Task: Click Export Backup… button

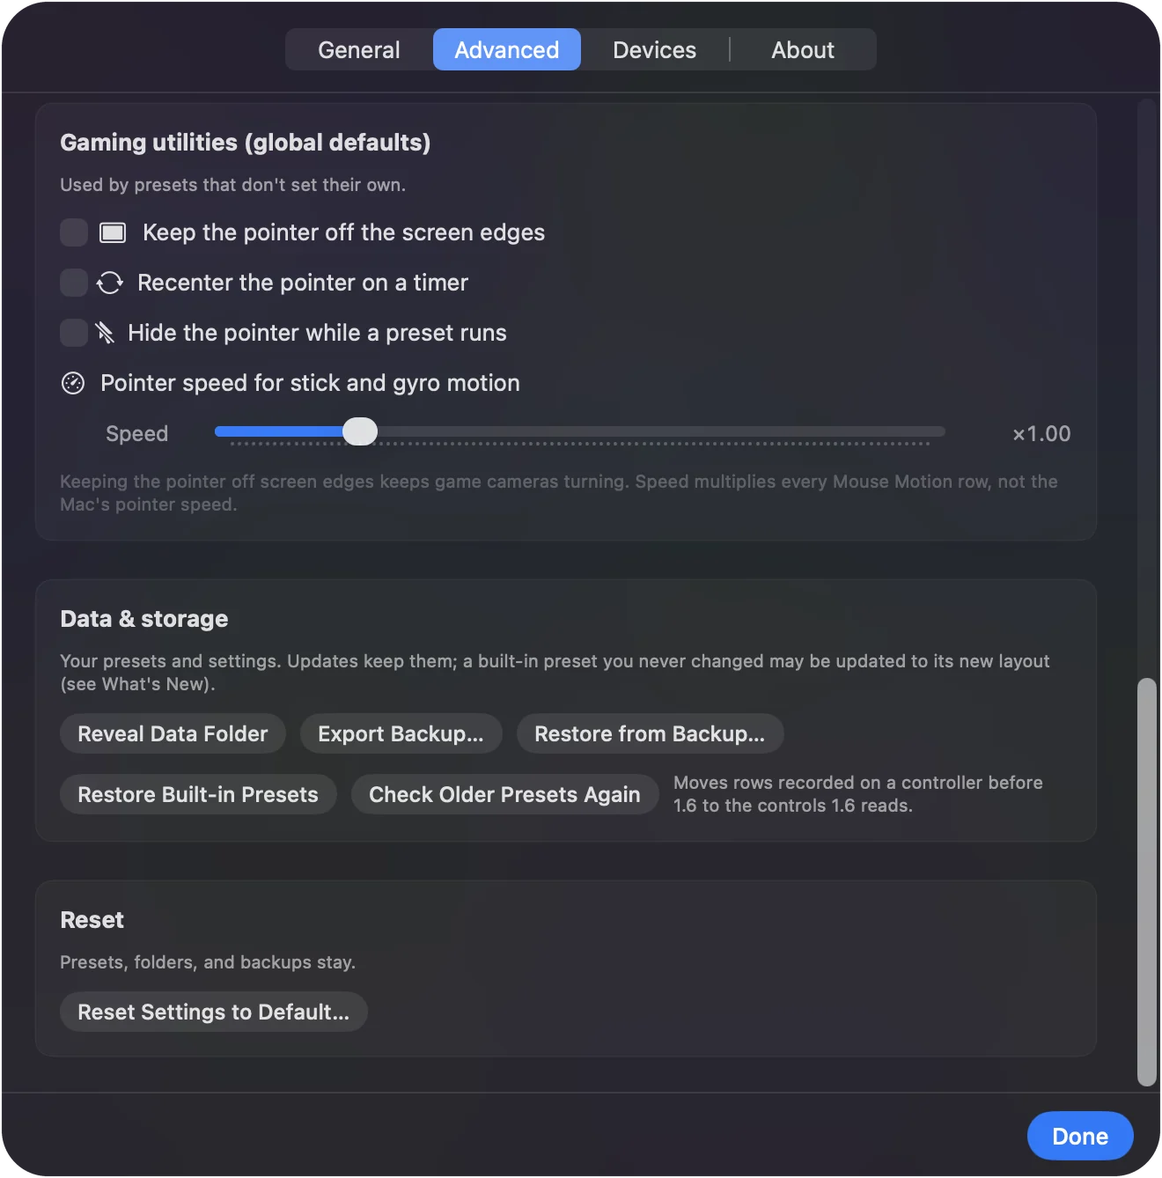Action: click(401, 733)
